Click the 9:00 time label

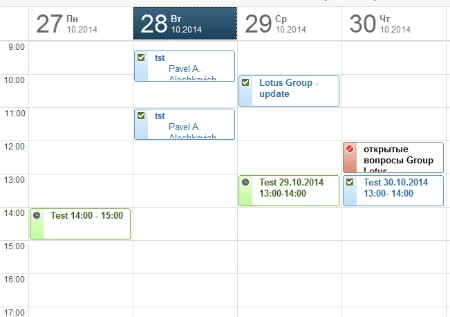coord(16,47)
